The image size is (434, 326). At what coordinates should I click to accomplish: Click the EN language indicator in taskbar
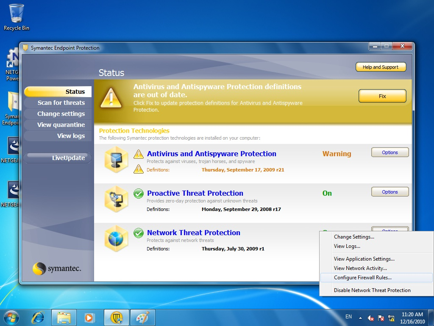(348, 317)
